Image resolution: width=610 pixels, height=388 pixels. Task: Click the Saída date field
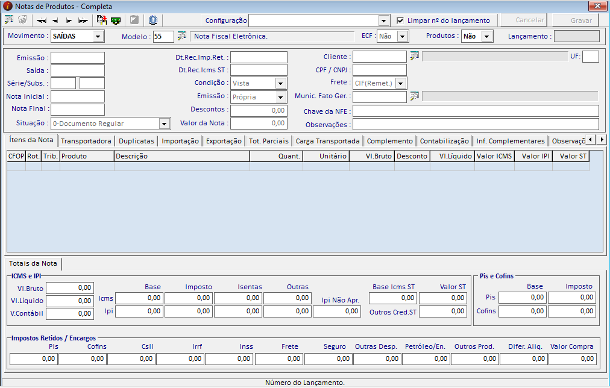click(78, 70)
